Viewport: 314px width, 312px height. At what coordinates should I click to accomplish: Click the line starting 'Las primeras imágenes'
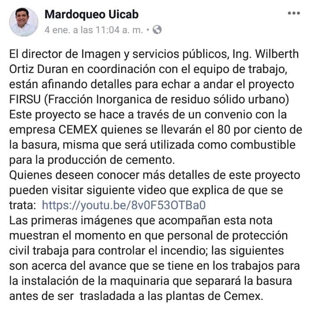coord(141,220)
